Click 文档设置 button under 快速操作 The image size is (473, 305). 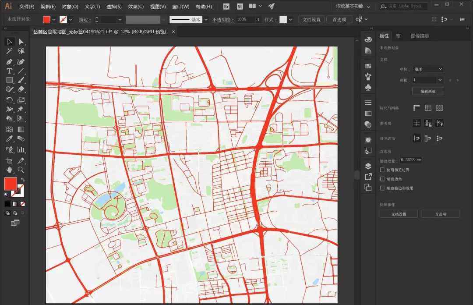[399, 214]
